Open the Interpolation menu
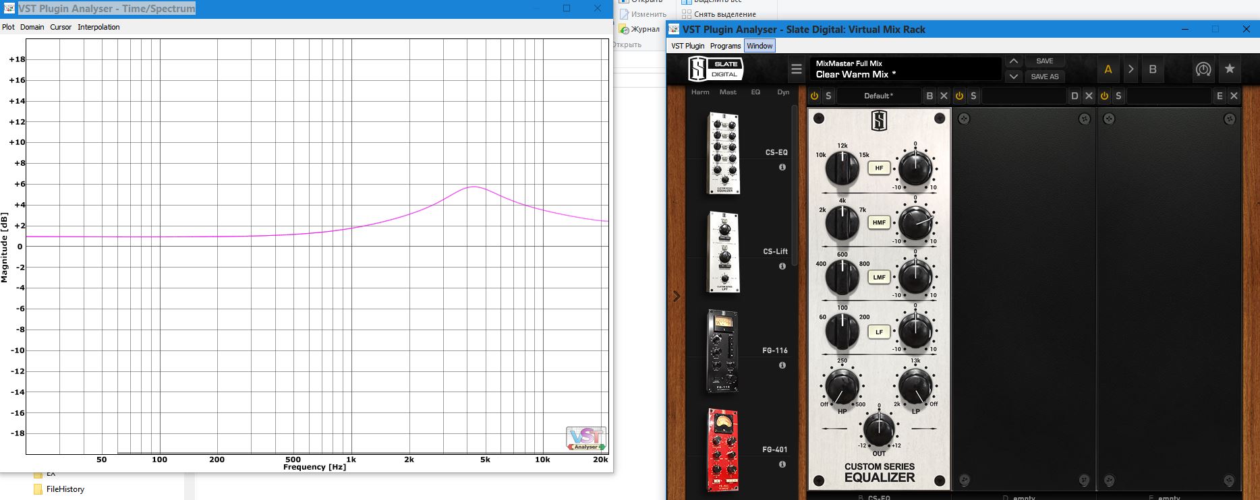This screenshot has height=500, width=1260. point(98,27)
